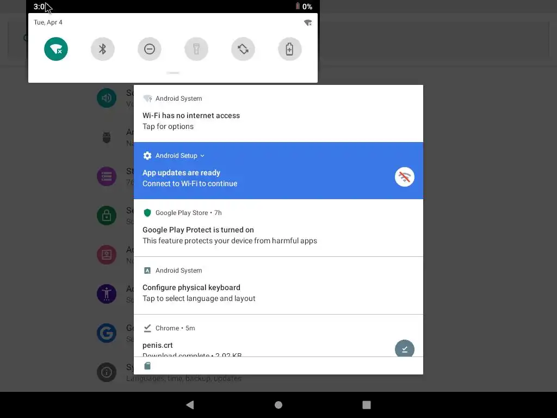Click 'Languages, time, backup, updates' text in Settings
The image size is (557, 418).
pyautogui.click(x=184, y=379)
